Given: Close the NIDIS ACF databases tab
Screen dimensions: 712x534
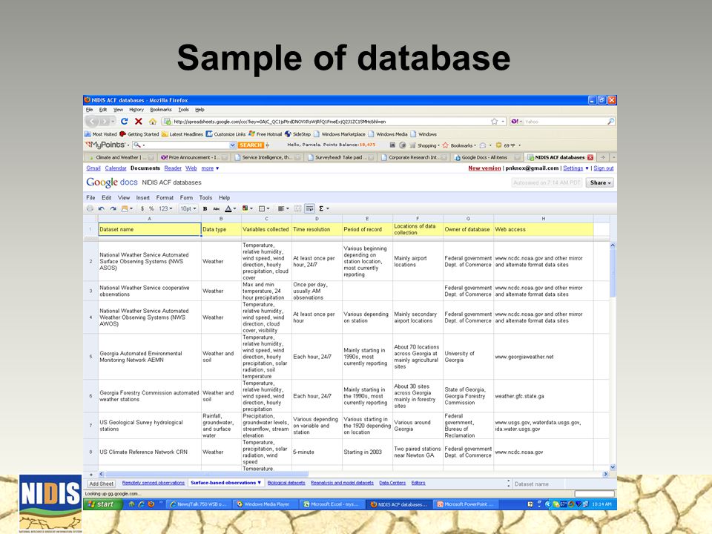Looking at the screenshot, I should pyautogui.click(x=590, y=157).
